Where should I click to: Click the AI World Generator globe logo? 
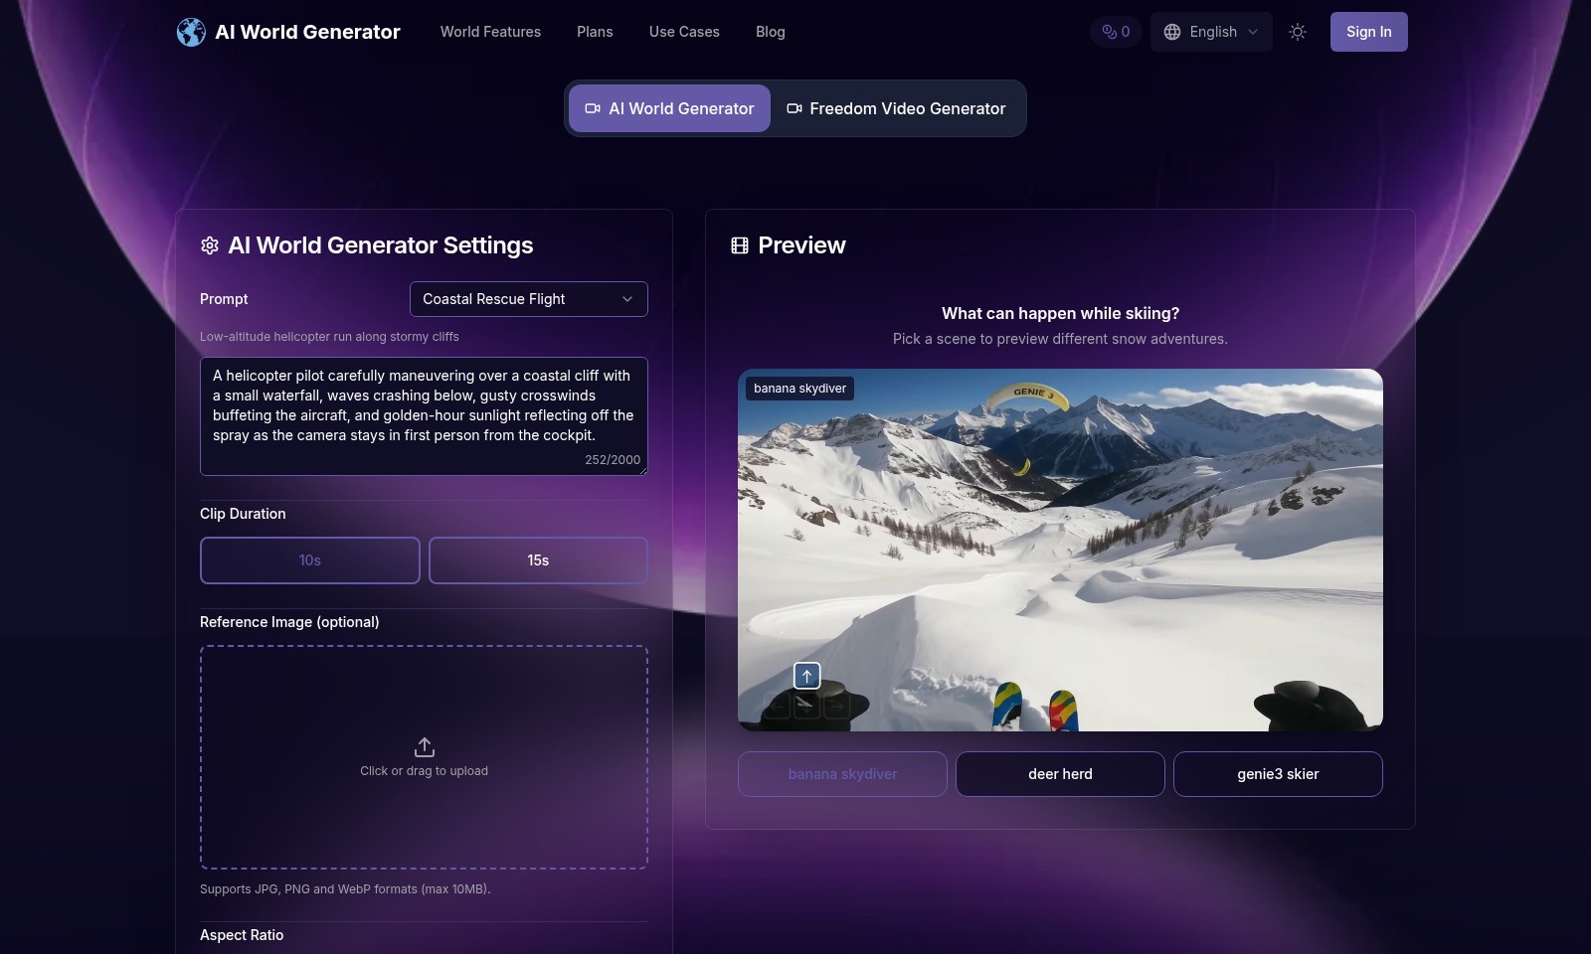click(191, 32)
